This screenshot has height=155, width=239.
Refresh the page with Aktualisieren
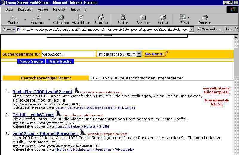click(81, 19)
